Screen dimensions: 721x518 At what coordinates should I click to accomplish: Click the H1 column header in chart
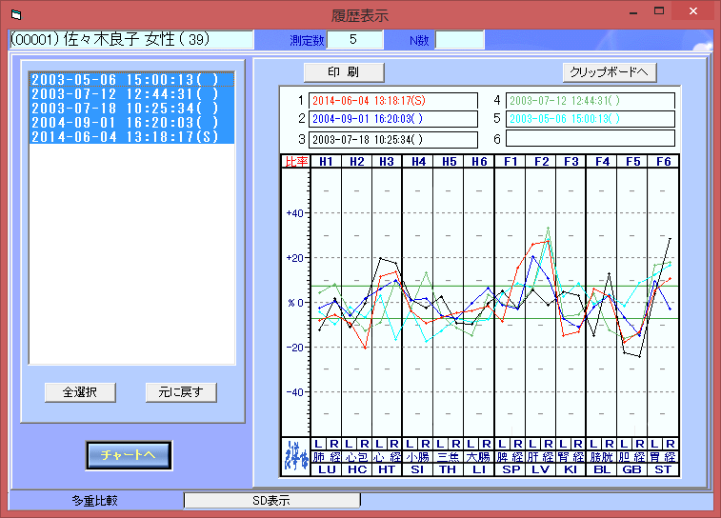tap(326, 162)
